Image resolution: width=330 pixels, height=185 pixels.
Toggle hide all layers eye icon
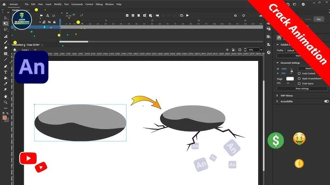tap(49, 22)
